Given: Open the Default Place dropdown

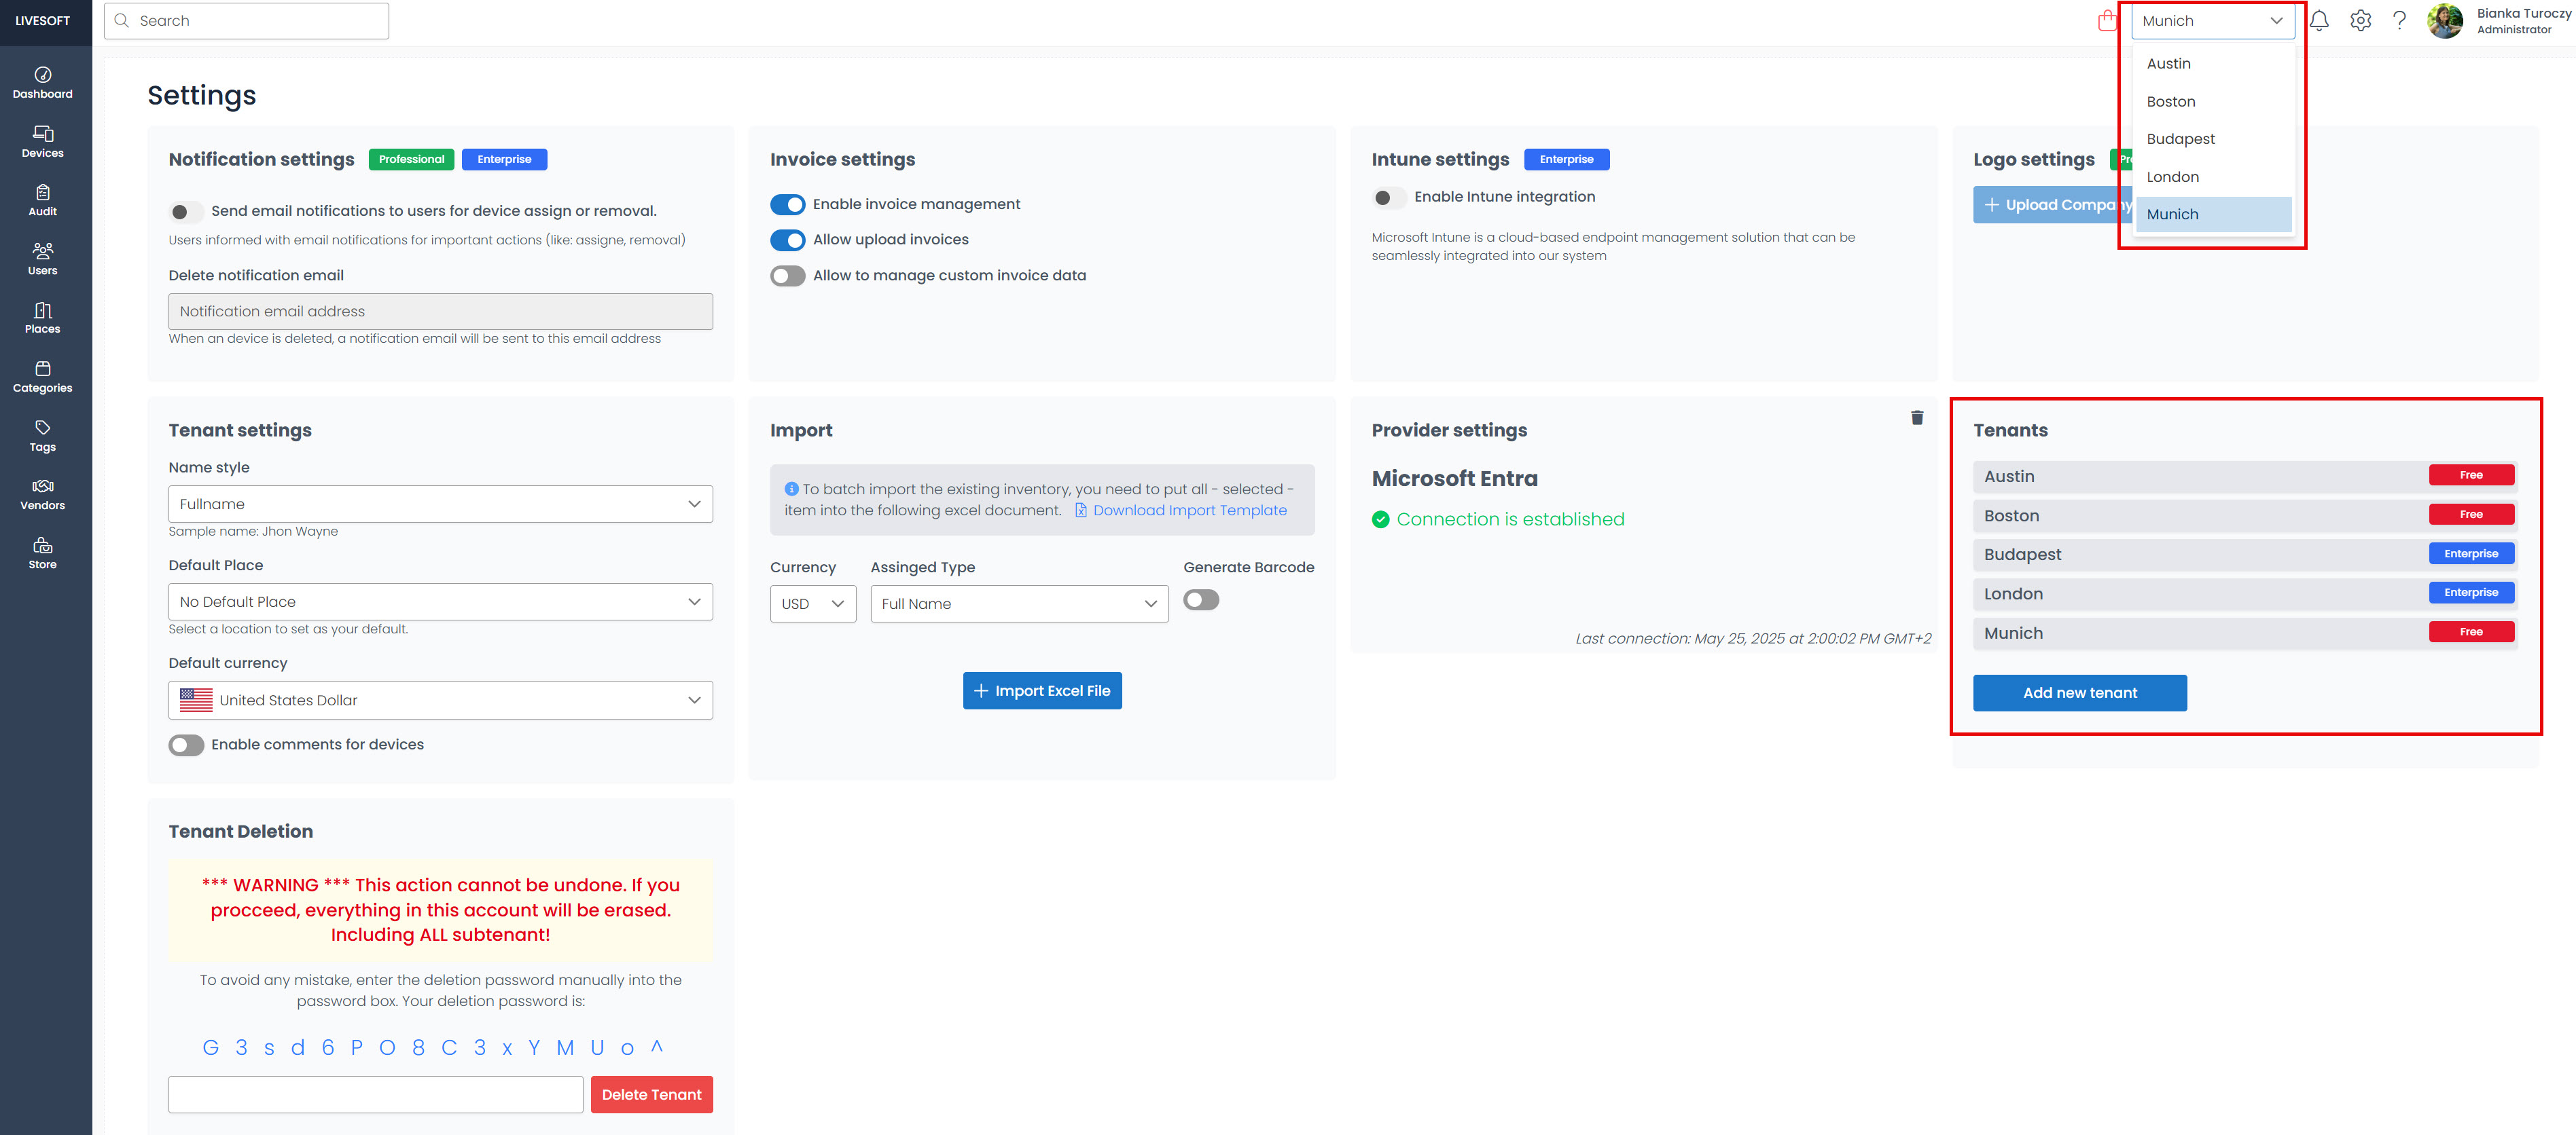Looking at the screenshot, I should 440,603.
